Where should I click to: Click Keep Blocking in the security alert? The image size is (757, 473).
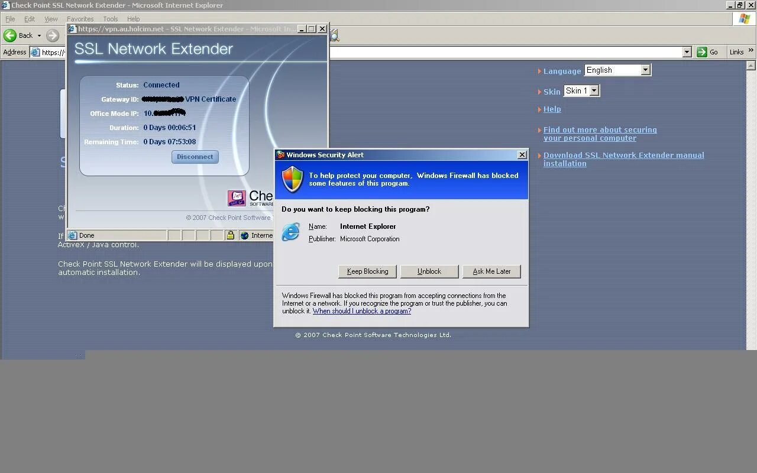click(367, 271)
